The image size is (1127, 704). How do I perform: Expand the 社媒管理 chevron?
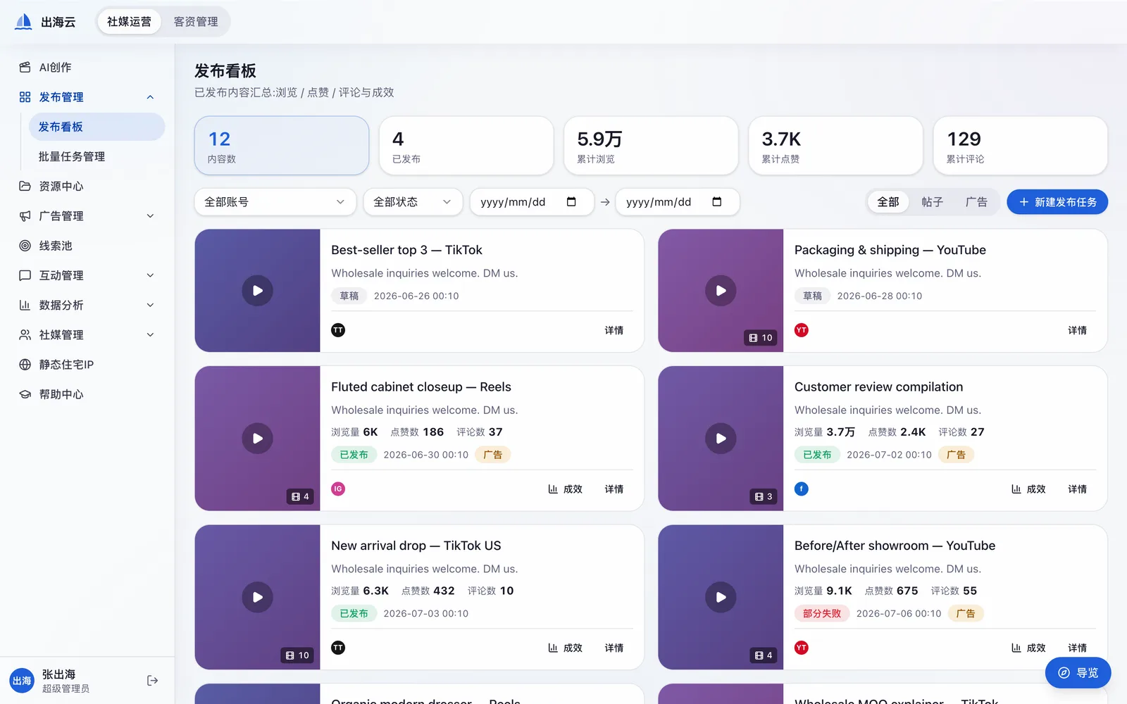coord(150,335)
